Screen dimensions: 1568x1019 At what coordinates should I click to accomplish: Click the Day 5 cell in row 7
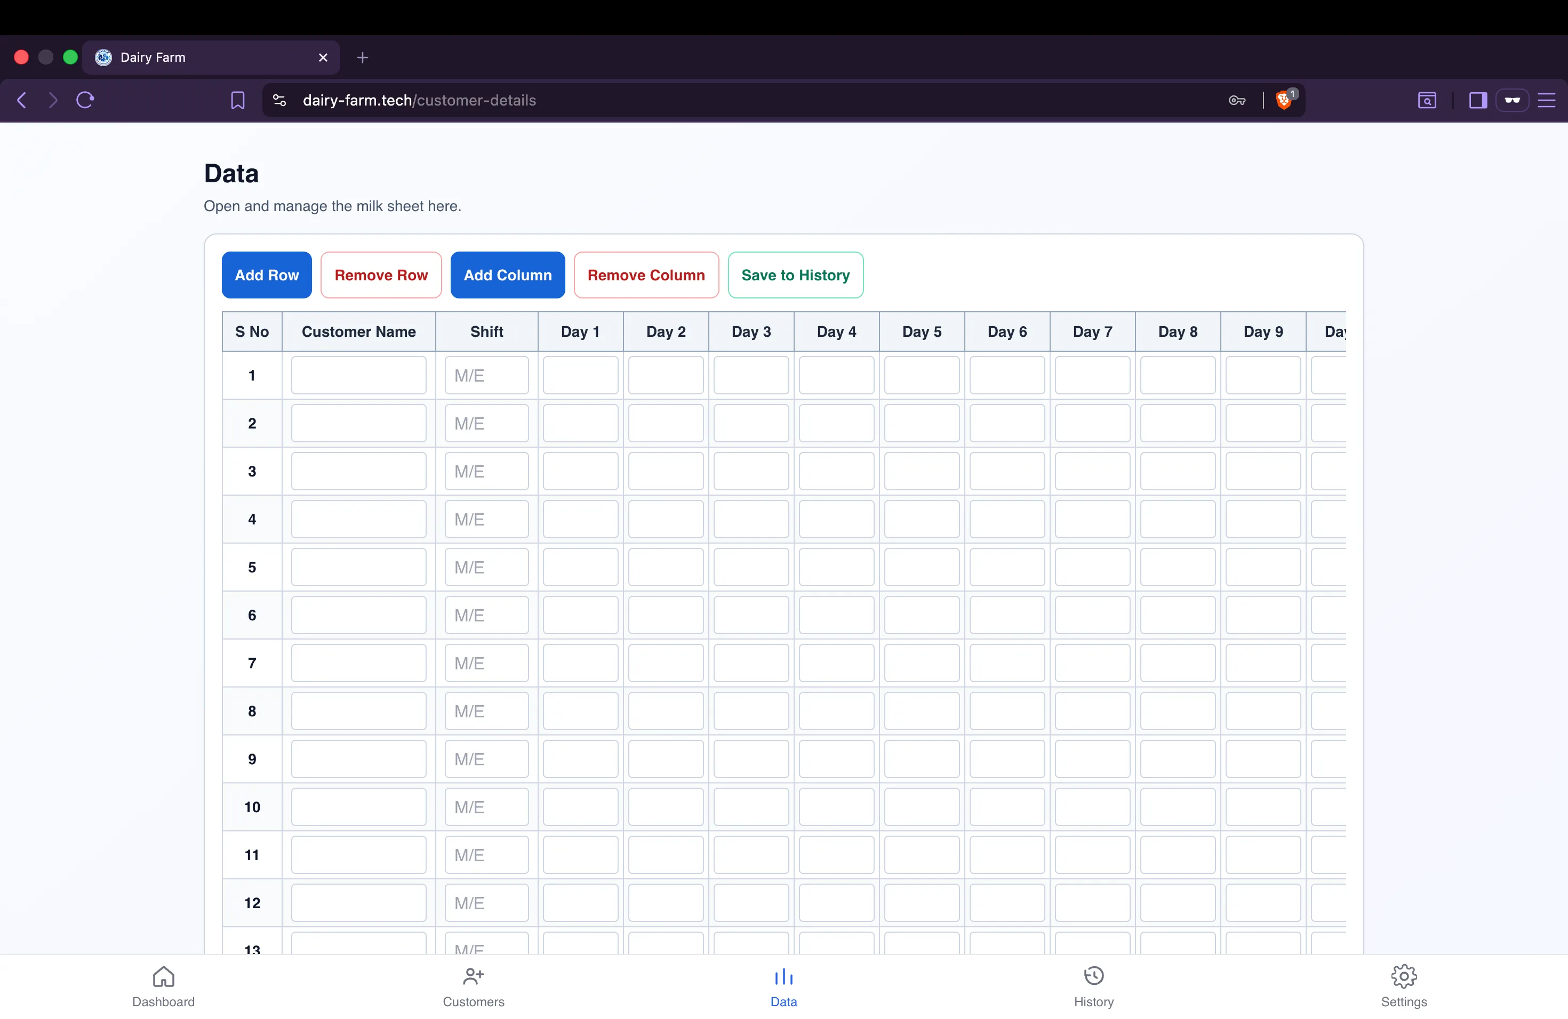tap(922, 663)
